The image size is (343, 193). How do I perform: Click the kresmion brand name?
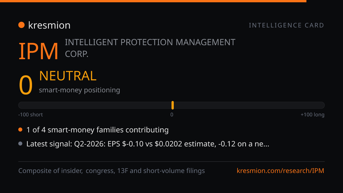(x=49, y=25)
